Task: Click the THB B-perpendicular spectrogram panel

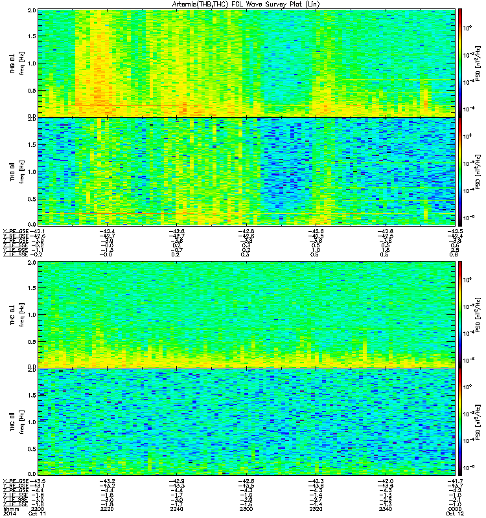Action: point(246,63)
